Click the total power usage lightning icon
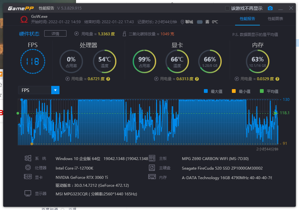Screen dimensions: 299x210 coord(76,34)
